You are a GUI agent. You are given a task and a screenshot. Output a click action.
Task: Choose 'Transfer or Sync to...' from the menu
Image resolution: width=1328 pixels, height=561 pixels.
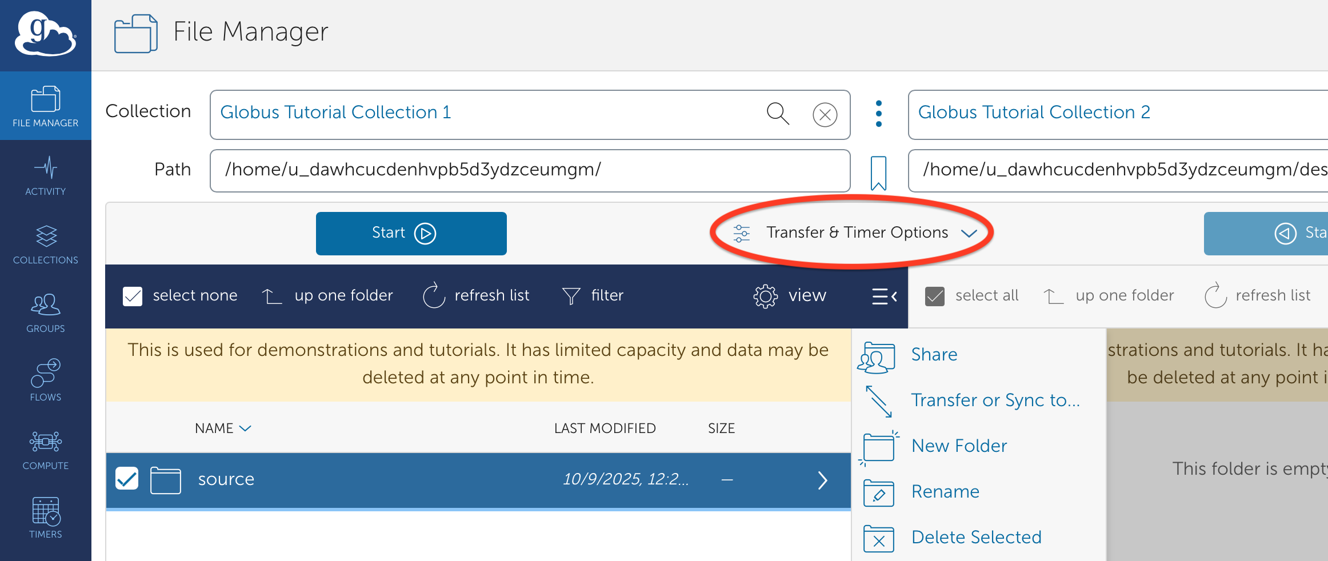coord(995,400)
